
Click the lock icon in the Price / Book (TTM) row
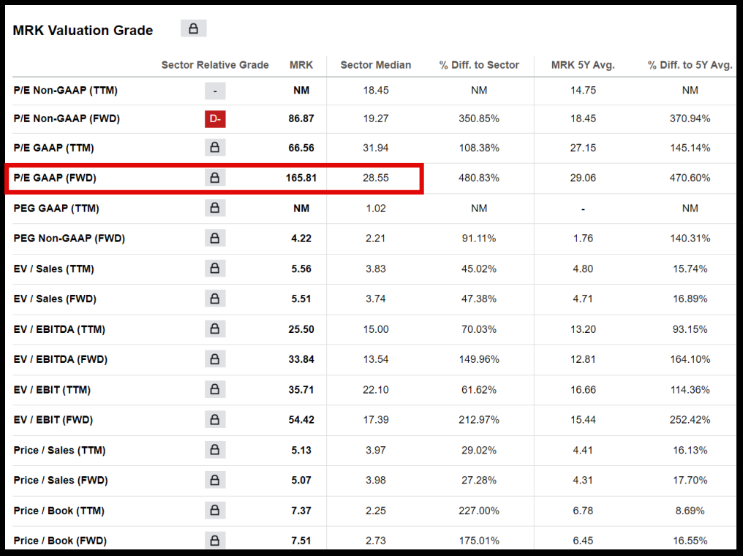coord(215,510)
